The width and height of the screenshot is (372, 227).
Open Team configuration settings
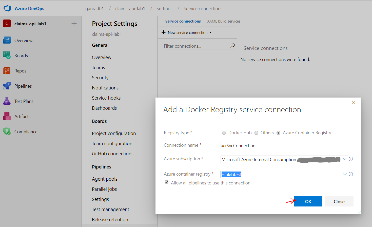tap(112, 143)
